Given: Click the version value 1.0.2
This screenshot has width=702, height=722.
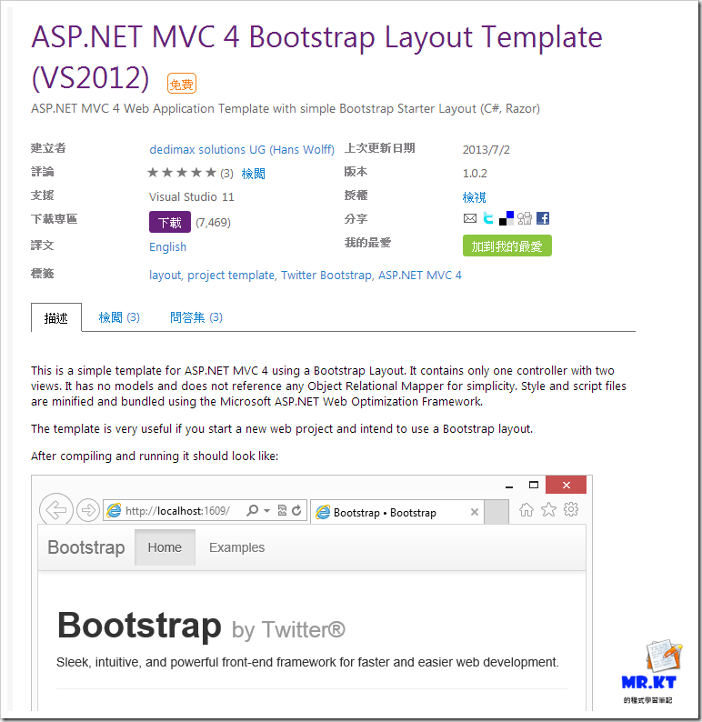Looking at the screenshot, I should (475, 173).
